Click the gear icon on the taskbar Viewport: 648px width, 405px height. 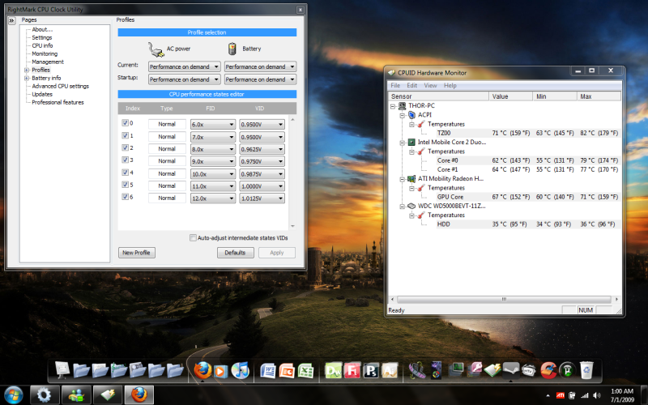(44, 395)
